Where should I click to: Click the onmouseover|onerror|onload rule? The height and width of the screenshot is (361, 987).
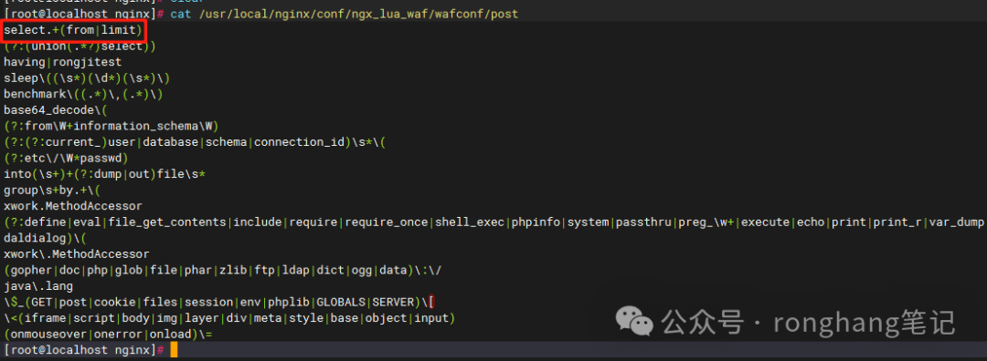[108, 334]
